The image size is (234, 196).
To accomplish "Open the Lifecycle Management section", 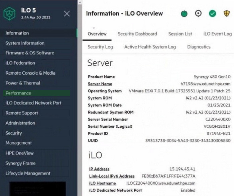I will coord(28,173).
